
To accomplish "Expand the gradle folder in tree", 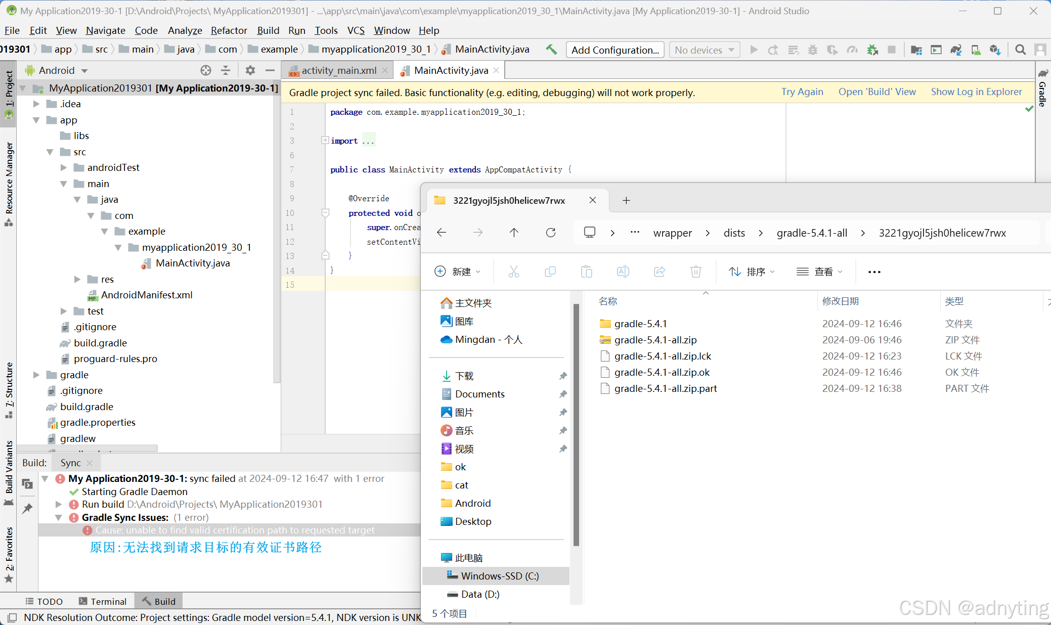I will point(36,375).
